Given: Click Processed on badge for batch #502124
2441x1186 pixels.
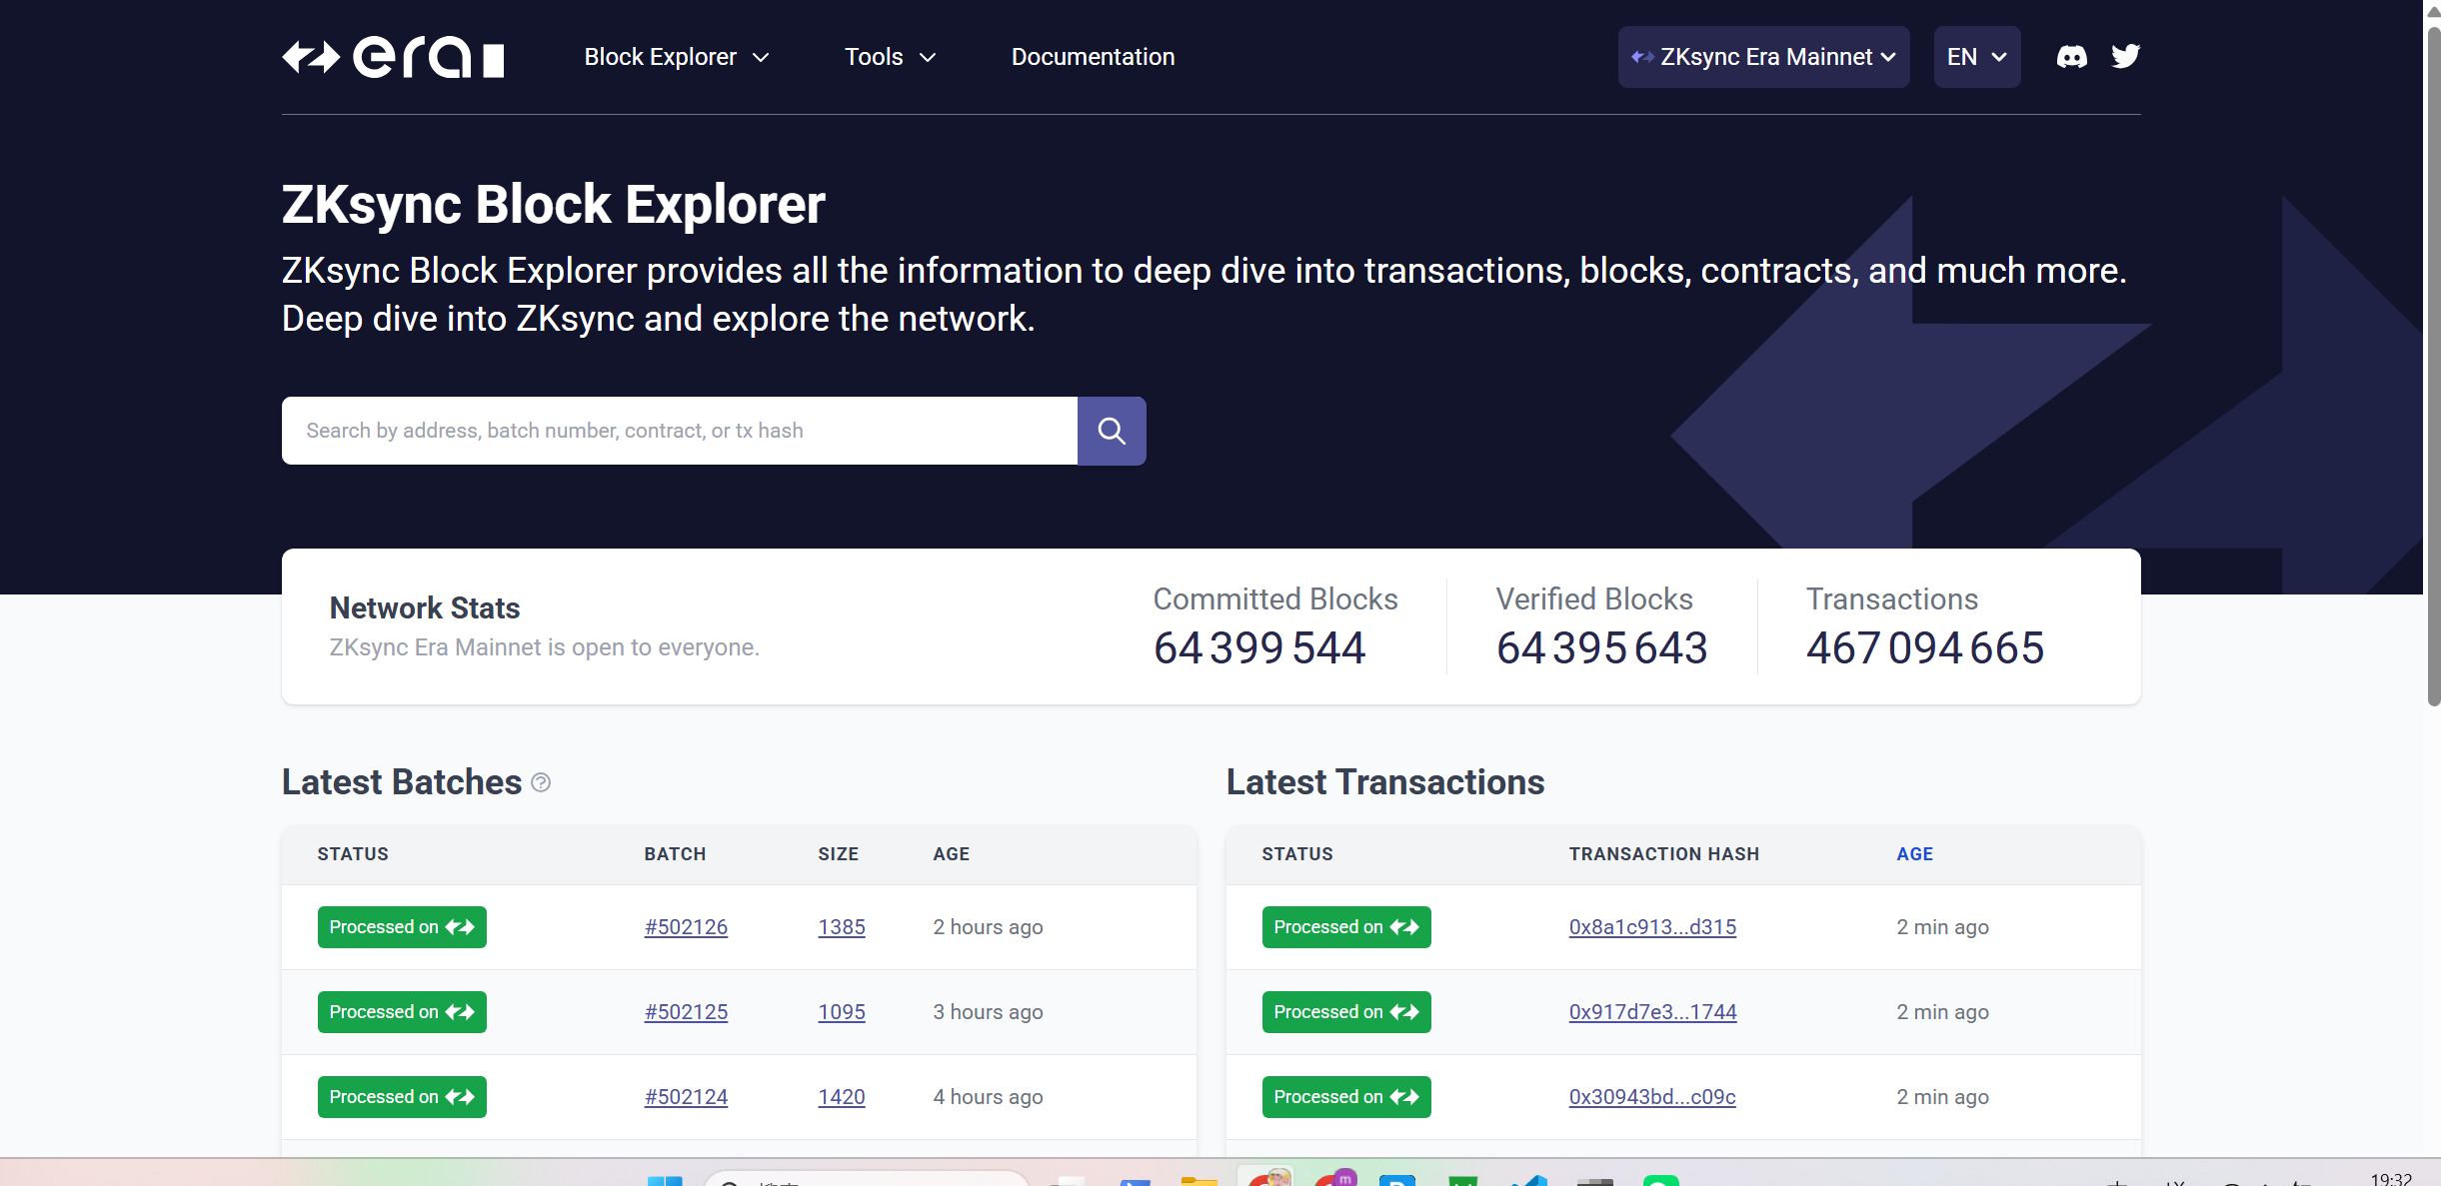Looking at the screenshot, I should click(402, 1097).
